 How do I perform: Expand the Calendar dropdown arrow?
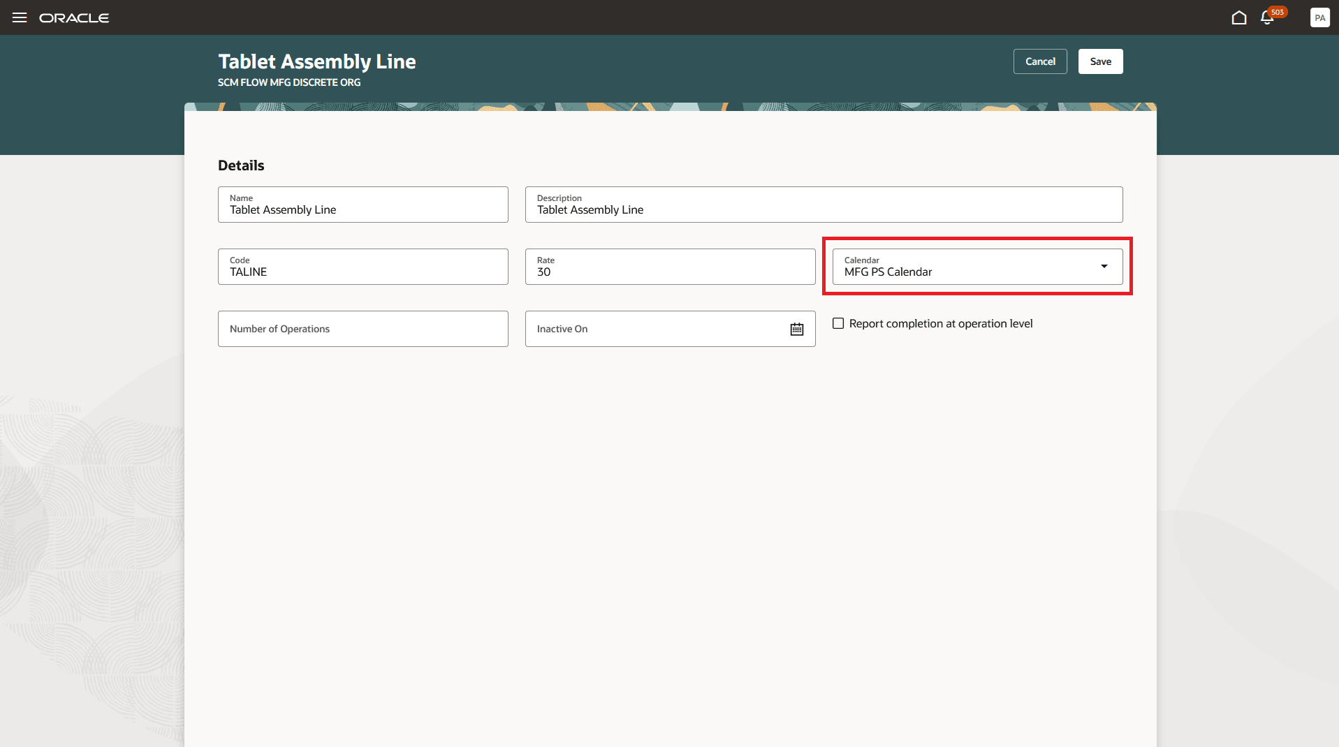click(1104, 267)
